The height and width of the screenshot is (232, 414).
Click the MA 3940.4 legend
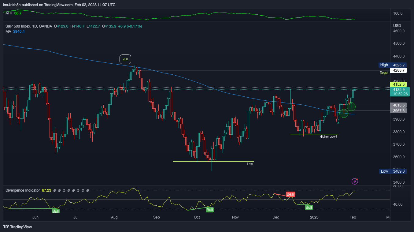pos(15,32)
